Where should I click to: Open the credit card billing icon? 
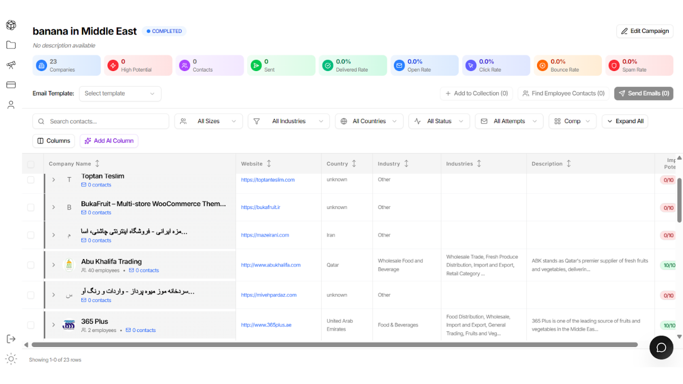[11, 85]
